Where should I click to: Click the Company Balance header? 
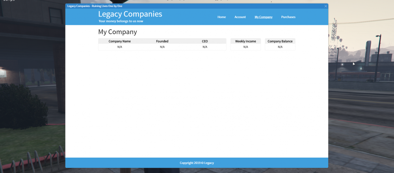pos(280,41)
